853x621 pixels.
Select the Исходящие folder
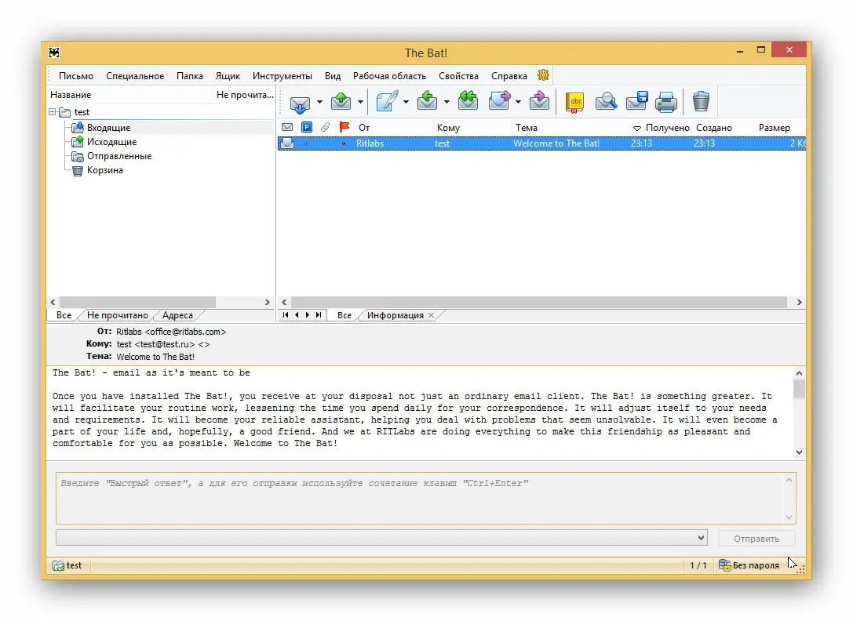point(111,142)
